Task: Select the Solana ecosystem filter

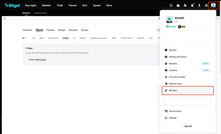Action: [x=99, y=38]
